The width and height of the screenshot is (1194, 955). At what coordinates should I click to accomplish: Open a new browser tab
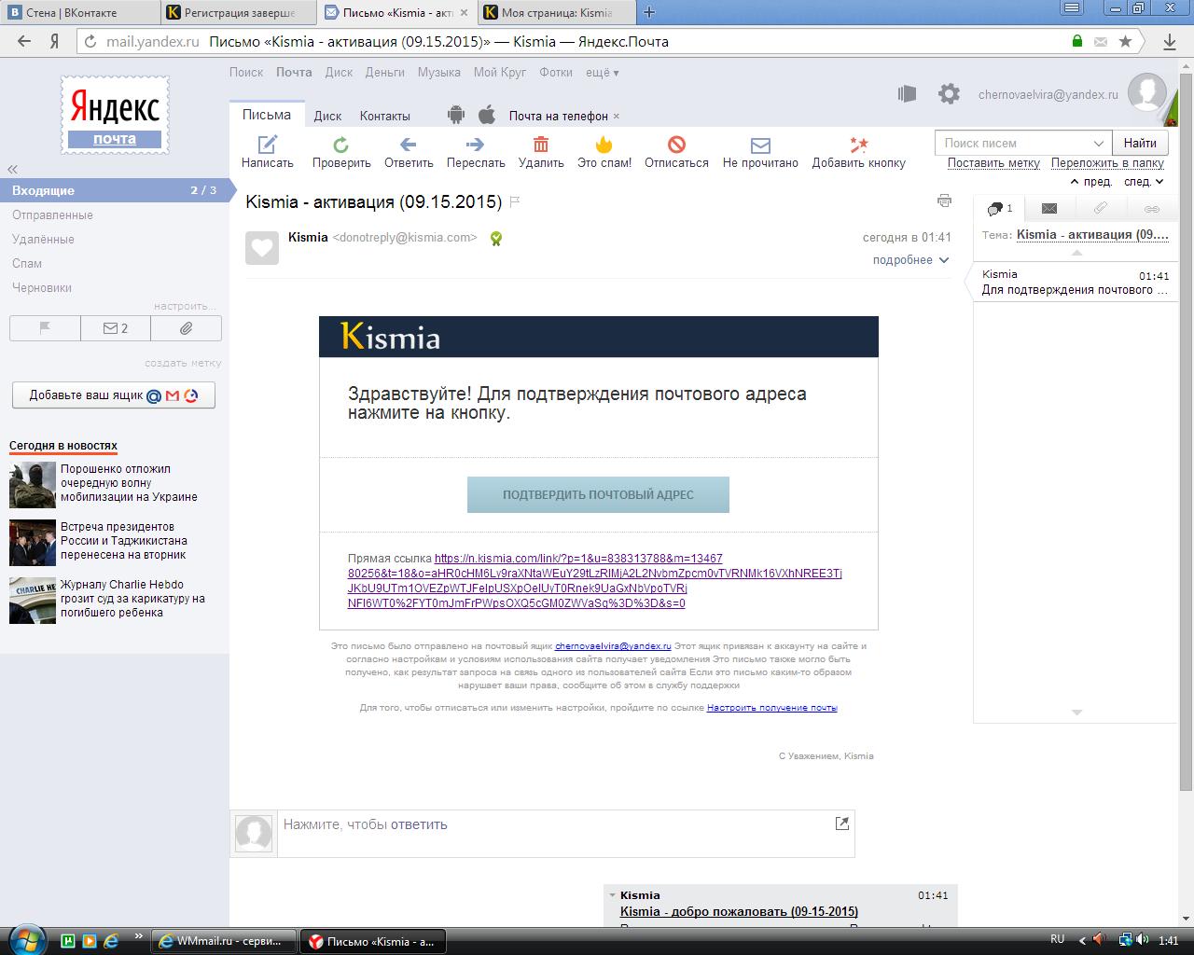(x=649, y=12)
